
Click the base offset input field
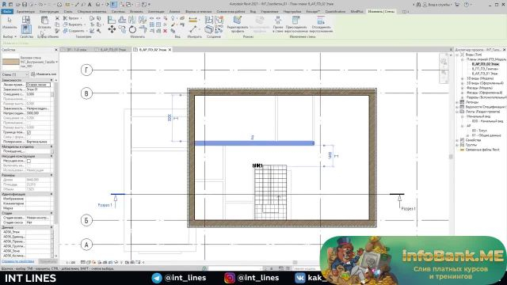(38, 94)
